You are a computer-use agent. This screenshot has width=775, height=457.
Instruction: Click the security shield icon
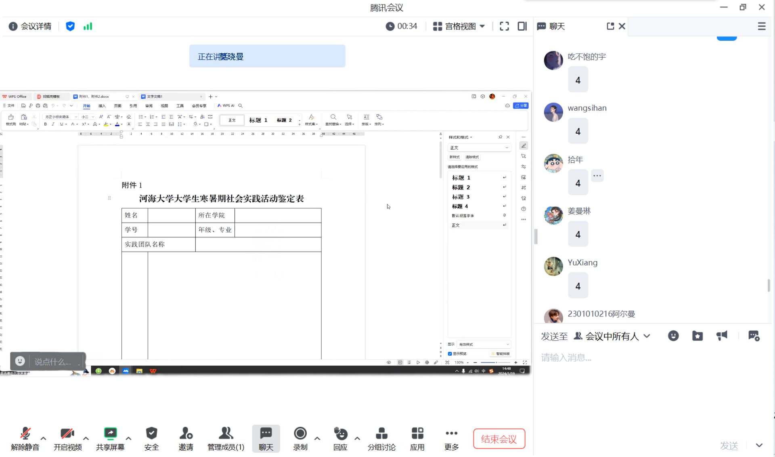(x=70, y=26)
